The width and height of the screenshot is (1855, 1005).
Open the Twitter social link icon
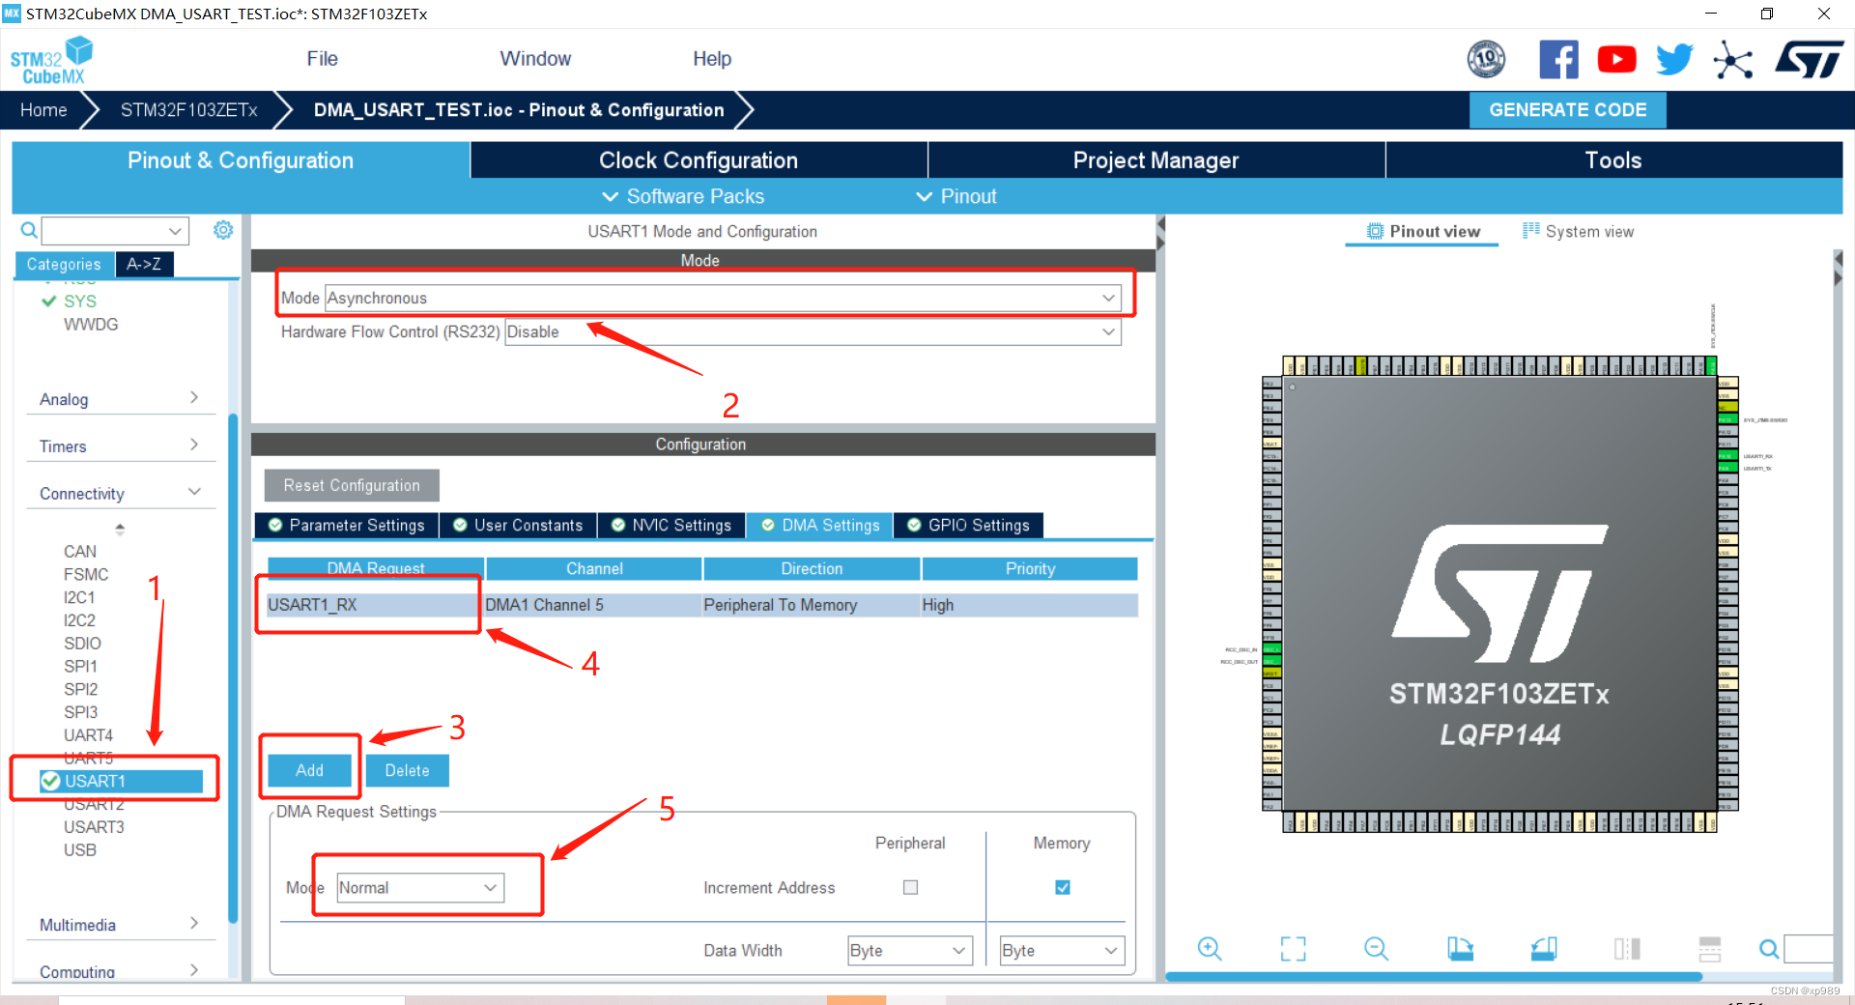coord(1674,58)
